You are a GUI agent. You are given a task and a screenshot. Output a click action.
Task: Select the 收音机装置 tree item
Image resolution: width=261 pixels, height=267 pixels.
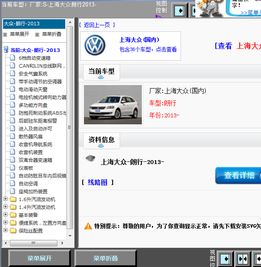tap(30, 152)
